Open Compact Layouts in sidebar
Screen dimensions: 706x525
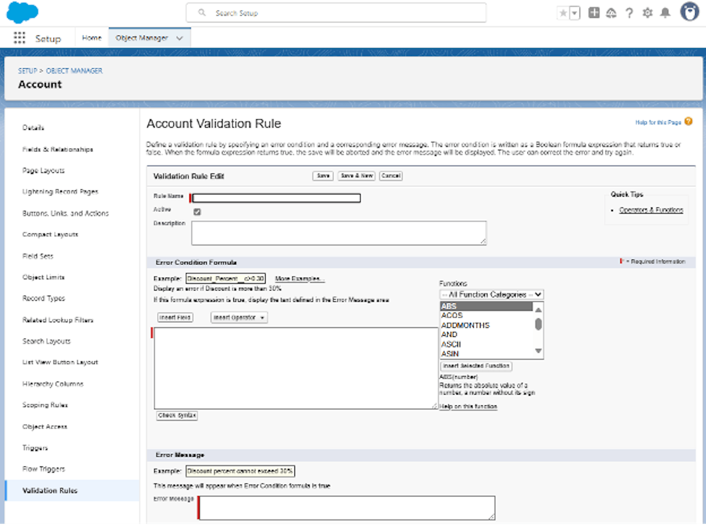50,234
